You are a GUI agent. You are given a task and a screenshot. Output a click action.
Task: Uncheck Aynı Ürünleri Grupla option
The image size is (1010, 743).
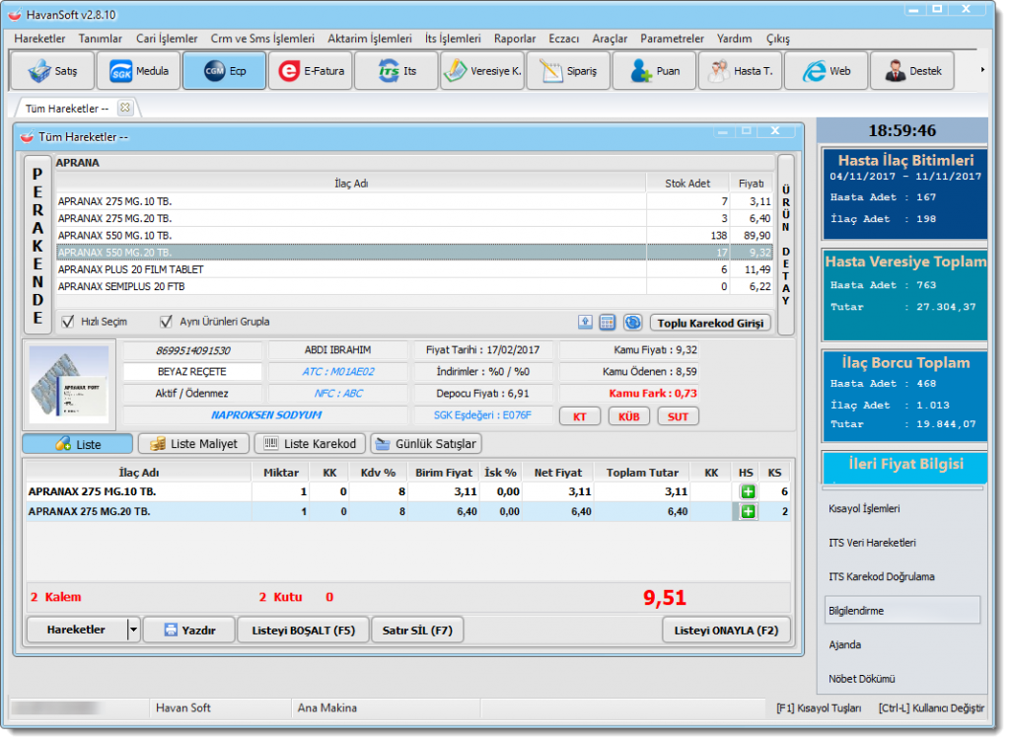(x=166, y=322)
